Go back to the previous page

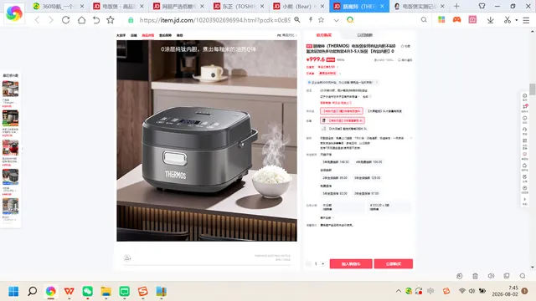tap(37, 20)
